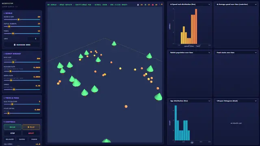
Task: Collapse the Controls section arrow
Action: point(4,122)
